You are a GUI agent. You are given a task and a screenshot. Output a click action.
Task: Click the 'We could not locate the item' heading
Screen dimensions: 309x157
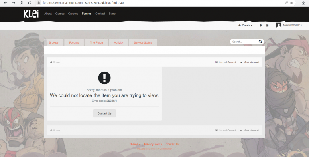coord(104,95)
